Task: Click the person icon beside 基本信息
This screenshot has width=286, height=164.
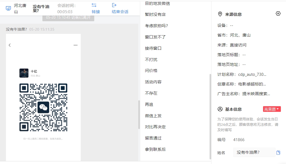Action: coord(220,109)
